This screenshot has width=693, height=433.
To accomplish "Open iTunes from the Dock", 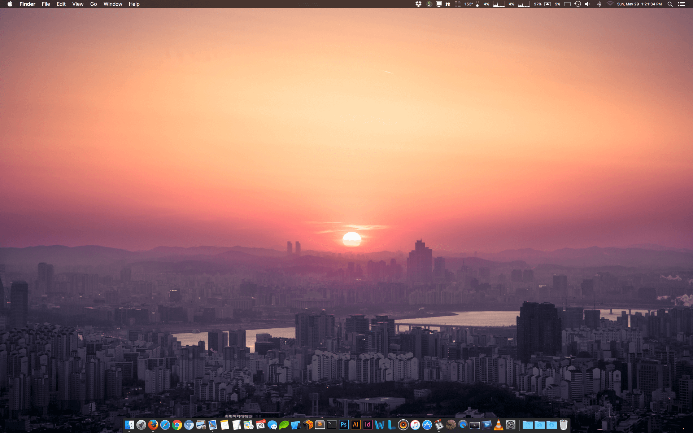I will pos(415,425).
